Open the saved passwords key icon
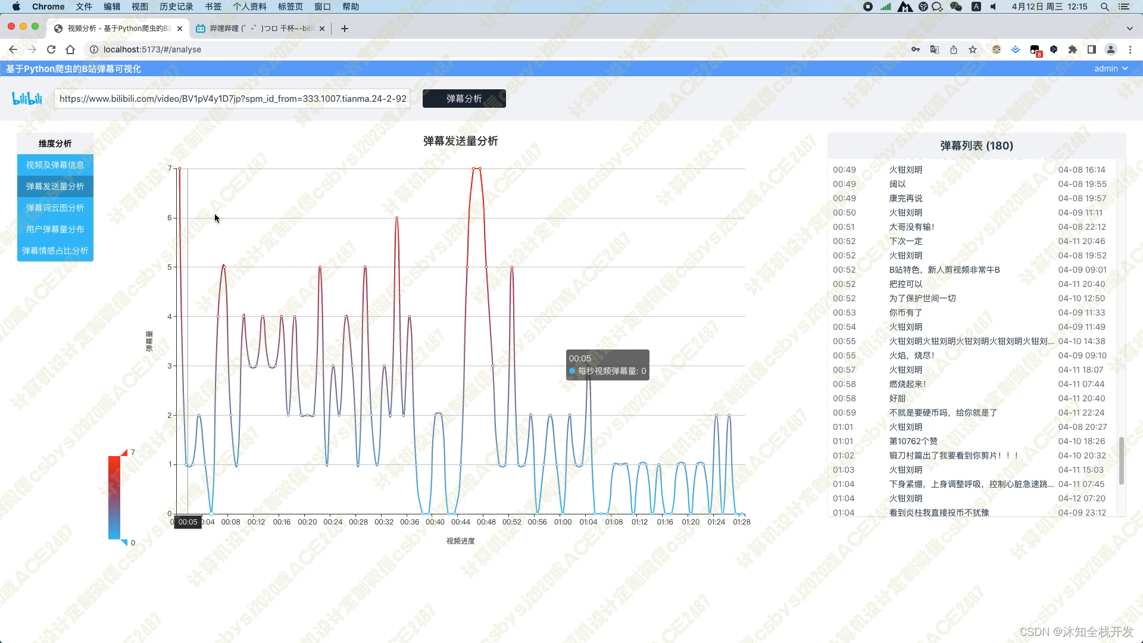1143x643 pixels. (x=916, y=49)
